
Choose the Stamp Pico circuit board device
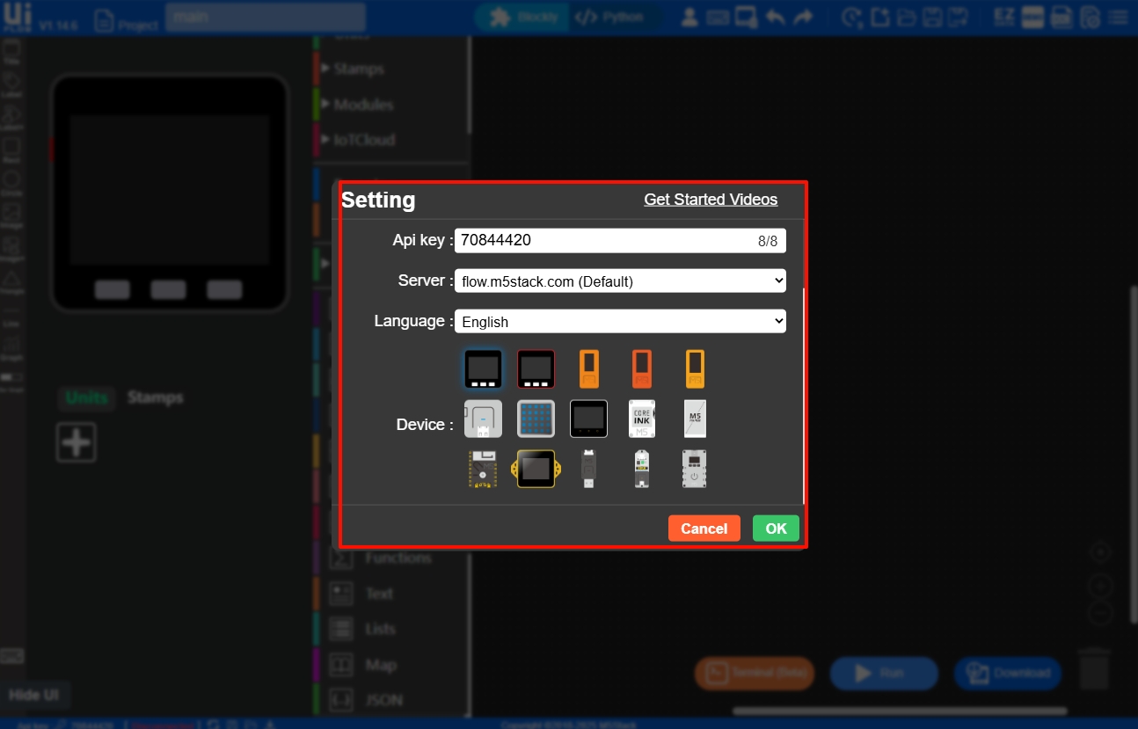coord(483,469)
